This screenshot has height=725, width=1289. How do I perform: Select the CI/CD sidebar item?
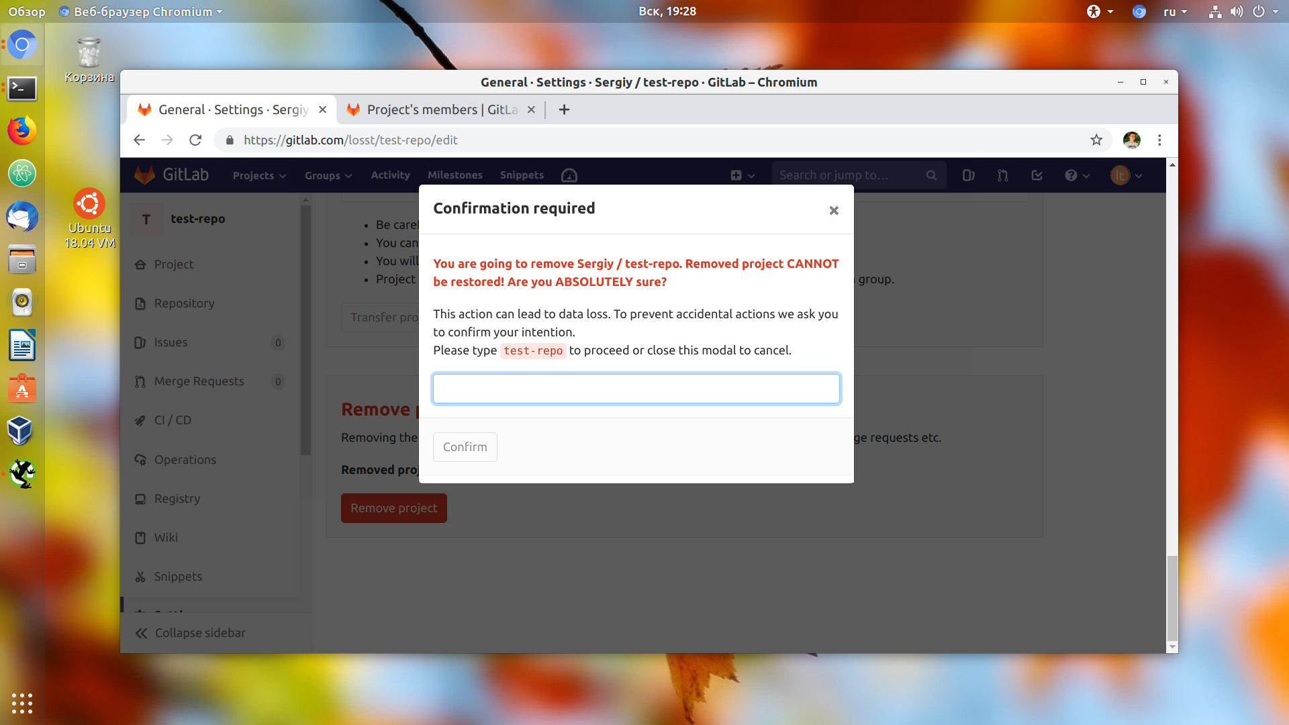tap(172, 420)
